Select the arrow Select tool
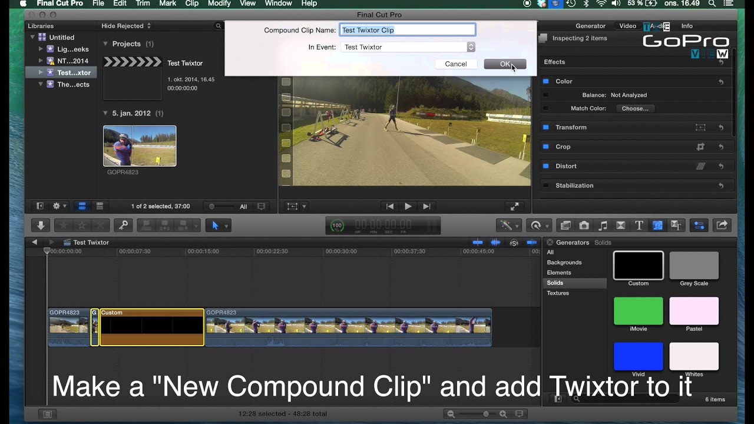 tap(215, 225)
